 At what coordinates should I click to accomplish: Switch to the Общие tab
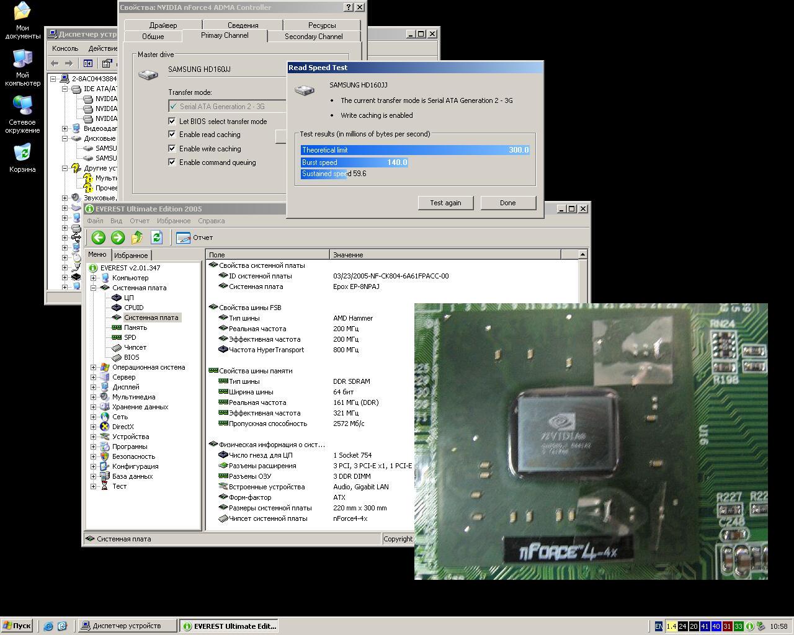[153, 37]
